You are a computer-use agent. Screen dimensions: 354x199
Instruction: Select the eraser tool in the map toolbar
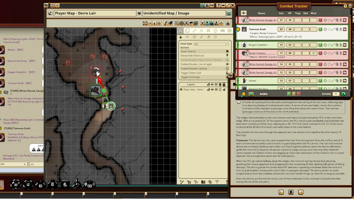point(170,23)
